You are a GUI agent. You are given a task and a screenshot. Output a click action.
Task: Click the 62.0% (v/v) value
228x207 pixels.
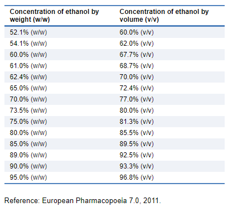(x=137, y=44)
